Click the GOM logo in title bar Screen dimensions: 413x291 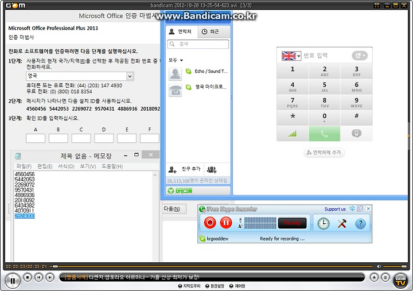[x=15, y=5]
